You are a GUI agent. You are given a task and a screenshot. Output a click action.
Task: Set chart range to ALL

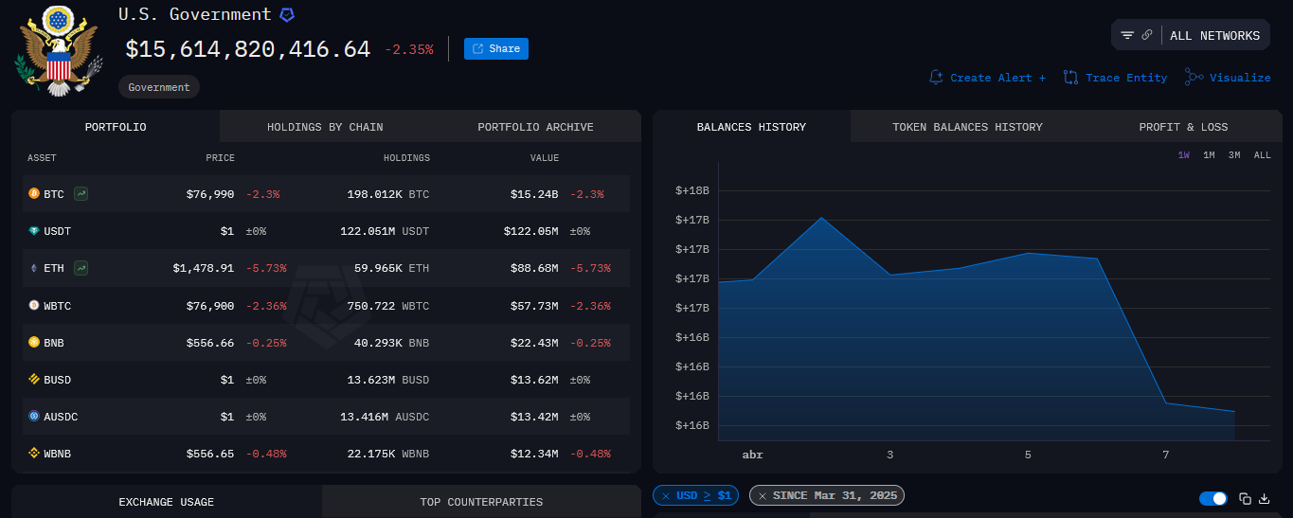pyautogui.click(x=1263, y=155)
